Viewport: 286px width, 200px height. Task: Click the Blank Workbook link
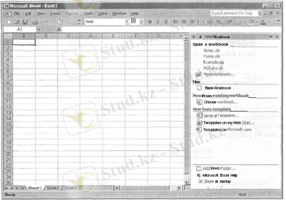(218, 88)
